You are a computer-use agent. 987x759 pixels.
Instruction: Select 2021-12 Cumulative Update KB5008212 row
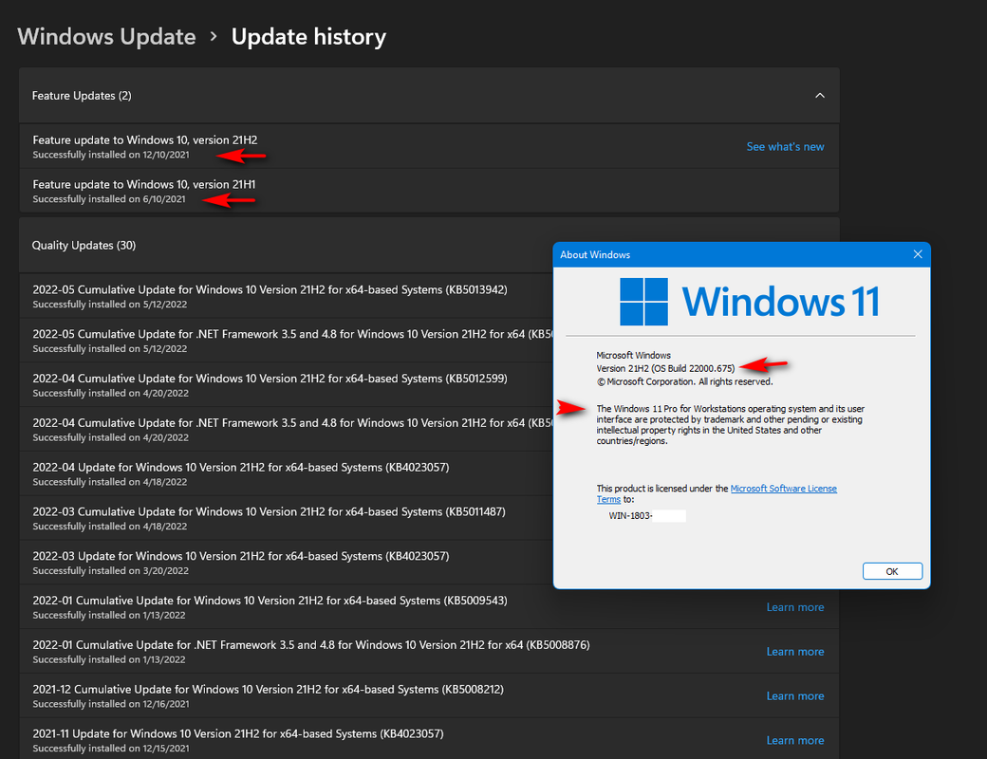(429, 695)
